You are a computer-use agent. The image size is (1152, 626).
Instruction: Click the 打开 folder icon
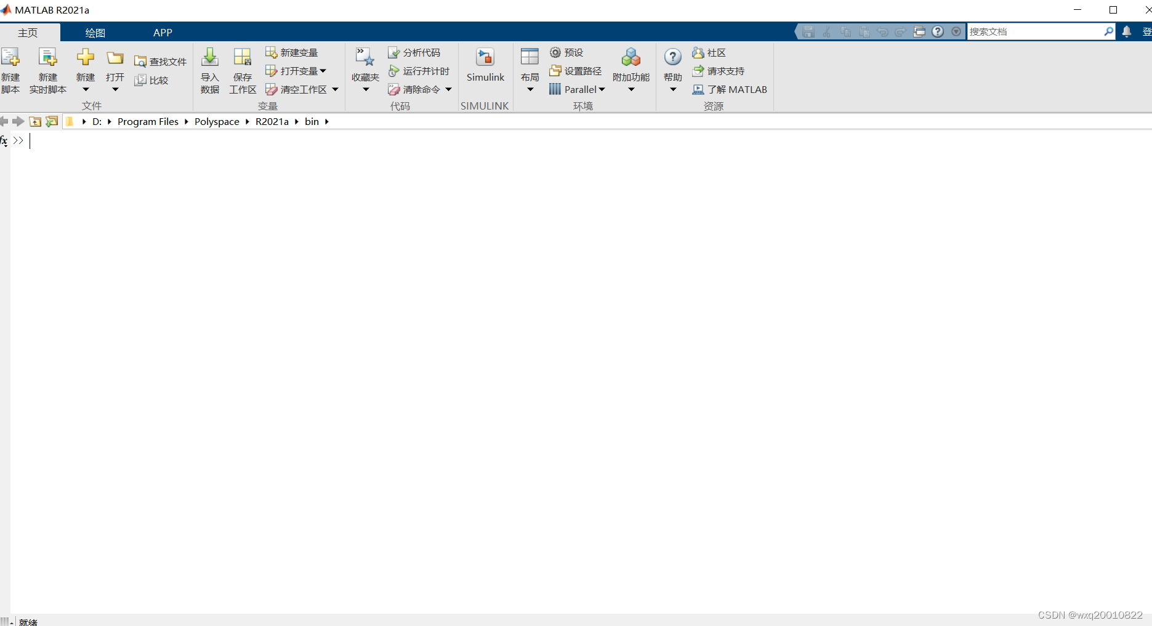tap(115, 58)
